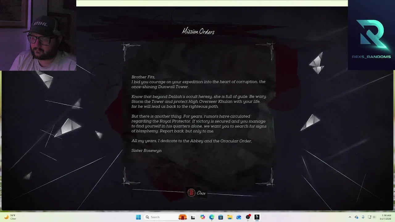Launch Copilot from the taskbar
This screenshot has width=395, height=222.
coord(202,217)
